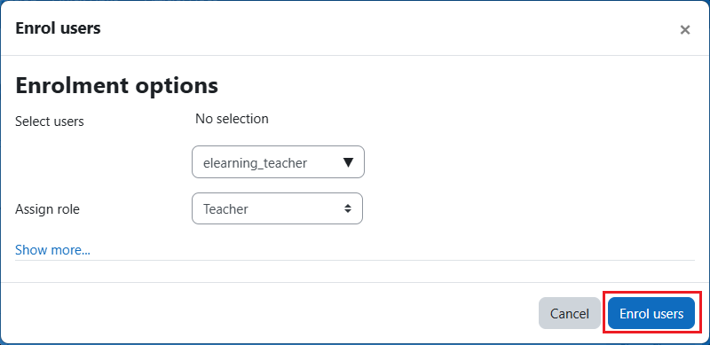Click the No selection text
Screen dimensions: 710x345
(x=232, y=119)
